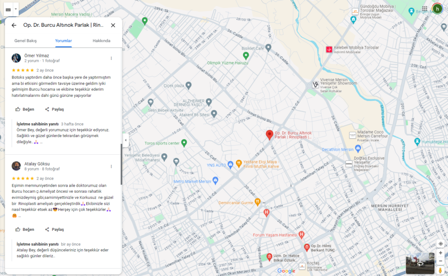Select the Çiçek plaza map pin
448x276 pixels.
click(189, 85)
